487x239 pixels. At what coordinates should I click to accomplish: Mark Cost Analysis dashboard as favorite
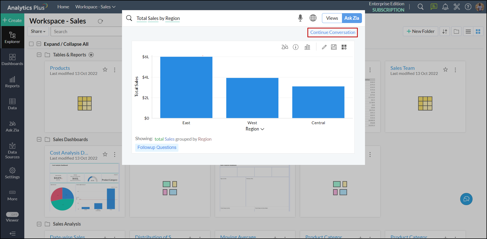point(105,154)
